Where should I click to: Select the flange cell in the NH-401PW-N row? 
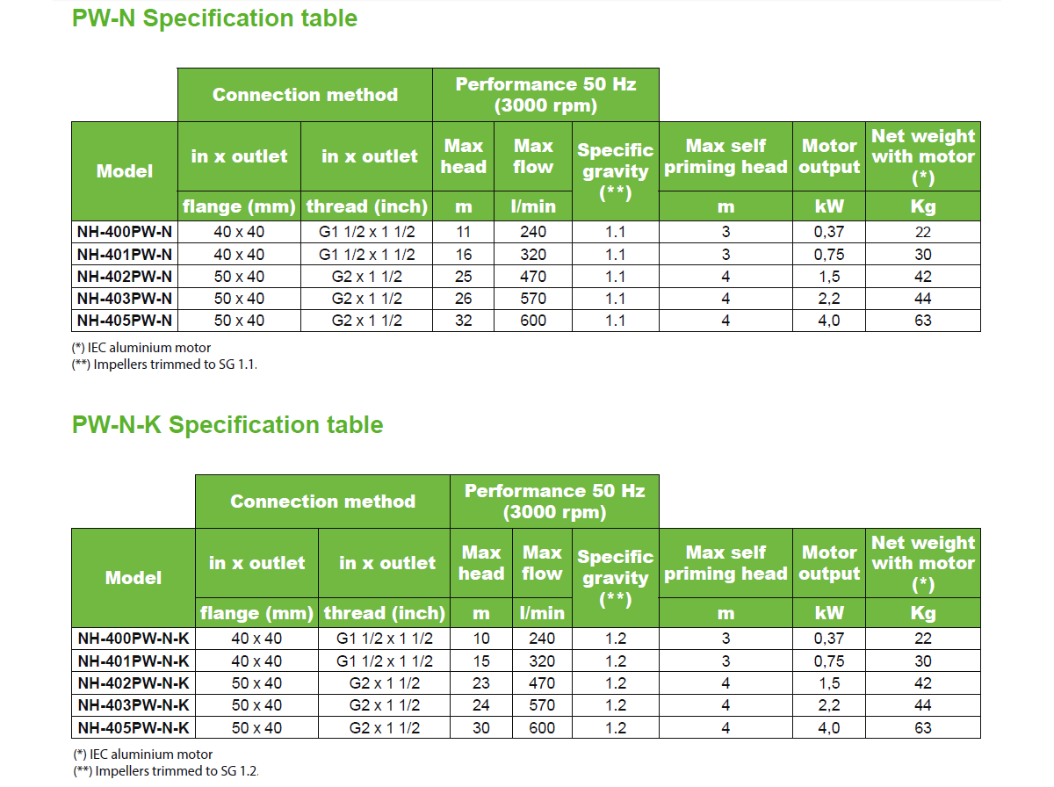coord(239,255)
